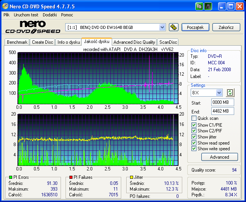Click the copy-to-clipboard icon in title bar

point(199,6)
